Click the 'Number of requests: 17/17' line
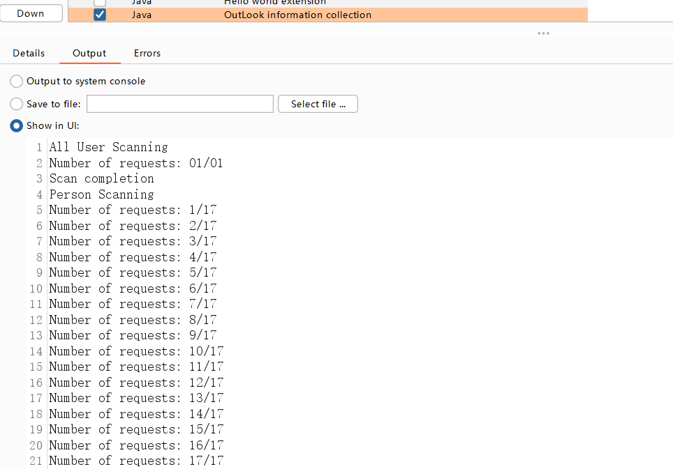Screen dimensions: 673x469 [136, 461]
